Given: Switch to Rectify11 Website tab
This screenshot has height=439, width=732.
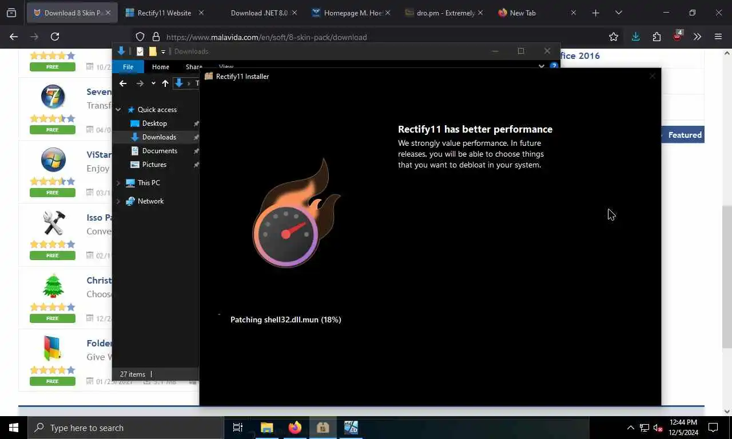Looking at the screenshot, I should pos(164,13).
